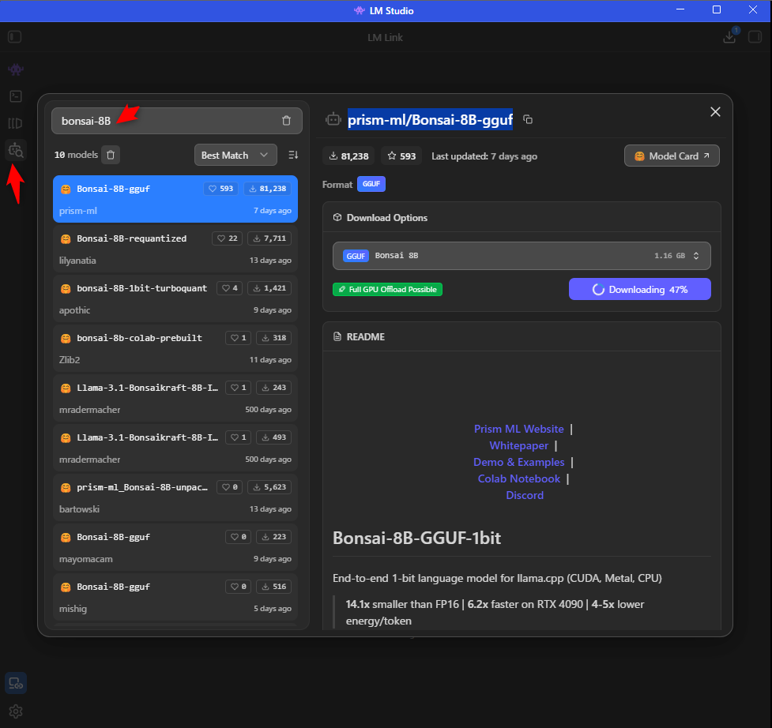Open the Whitepaper link in README

[518, 445]
